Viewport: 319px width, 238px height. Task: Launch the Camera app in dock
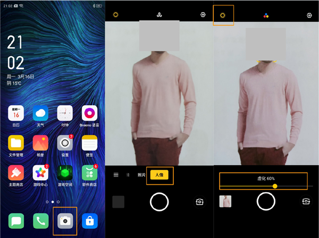[x=65, y=221]
